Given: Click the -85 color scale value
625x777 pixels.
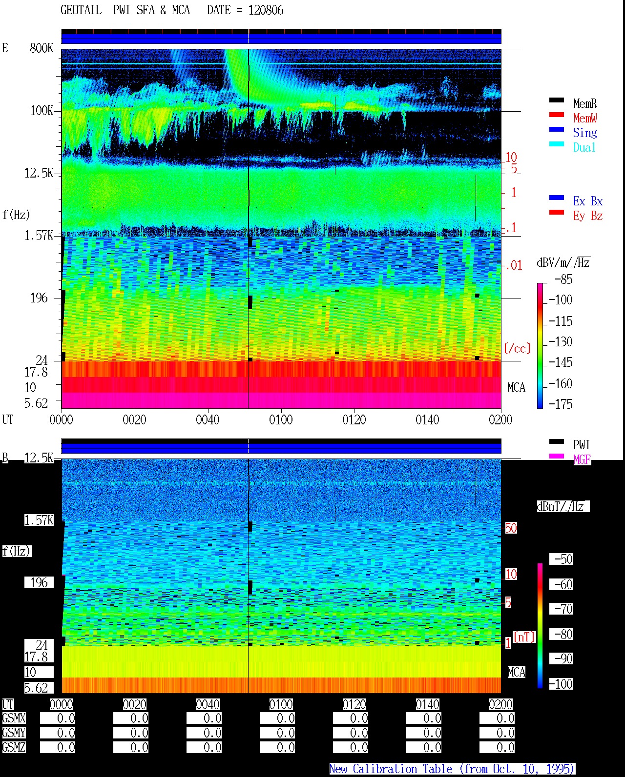Looking at the screenshot, I should pyautogui.click(x=563, y=279).
